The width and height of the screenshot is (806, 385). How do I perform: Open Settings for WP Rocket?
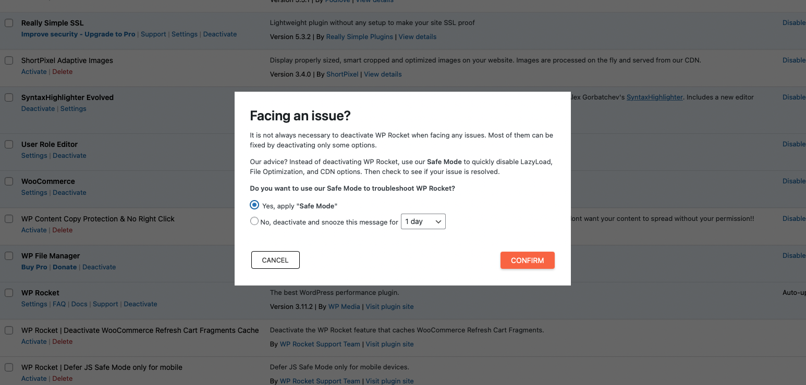point(34,304)
